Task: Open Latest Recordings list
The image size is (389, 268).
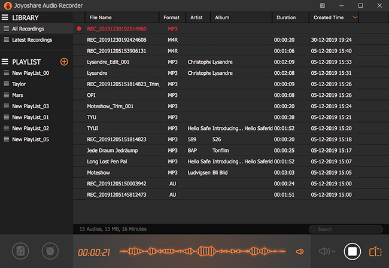Action: pyautogui.click(x=33, y=39)
